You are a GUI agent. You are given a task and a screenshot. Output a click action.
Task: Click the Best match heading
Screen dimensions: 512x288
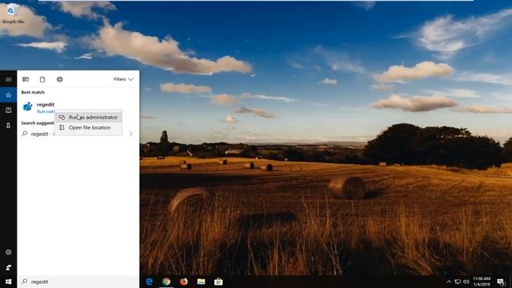pyautogui.click(x=33, y=93)
